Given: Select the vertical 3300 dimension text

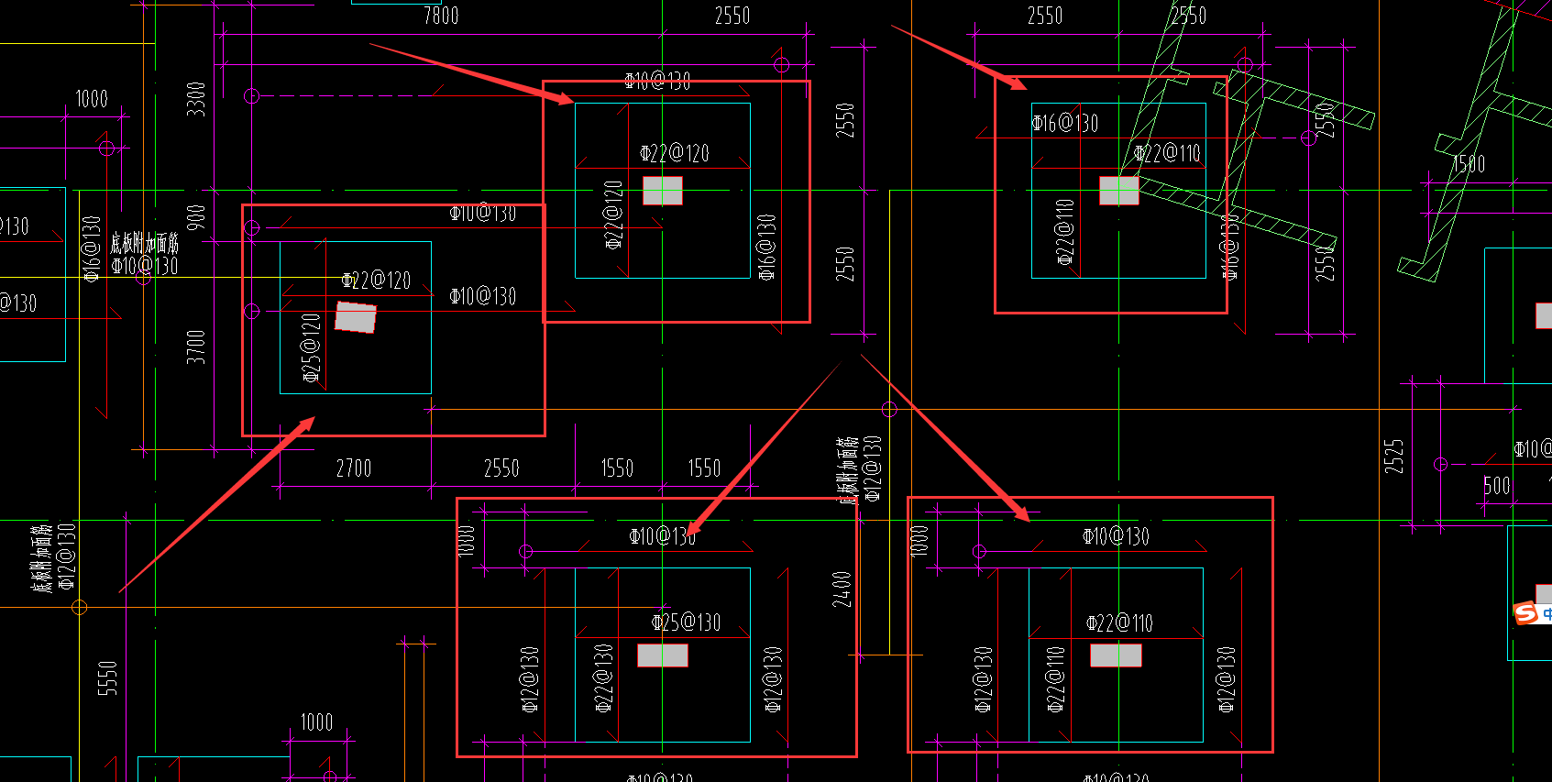Looking at the screenshot, I should (196, 99).
